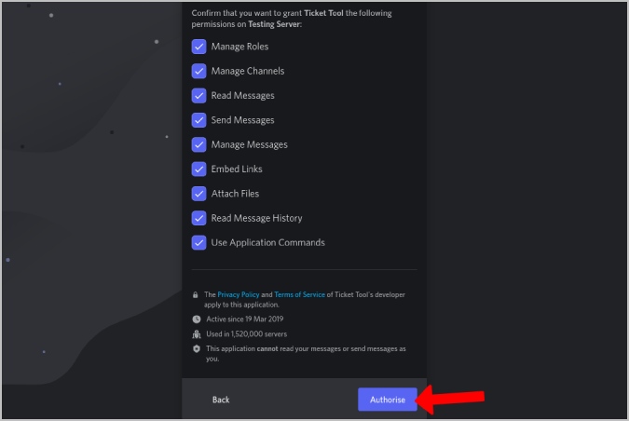Click the 'Active since 19 Mar 2019' text
629x421 pixels.
point(245,319)
